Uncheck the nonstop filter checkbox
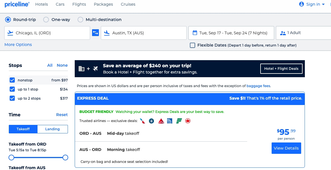This screenshot has height=170, width=331. pyautogui.click(x=12, y=80)
